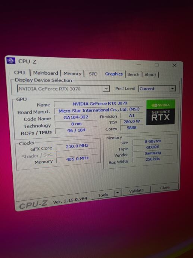This screenshot has width=193, height=258.
Task: Select the Graphics tab
Action: click(x=114, y=74)
